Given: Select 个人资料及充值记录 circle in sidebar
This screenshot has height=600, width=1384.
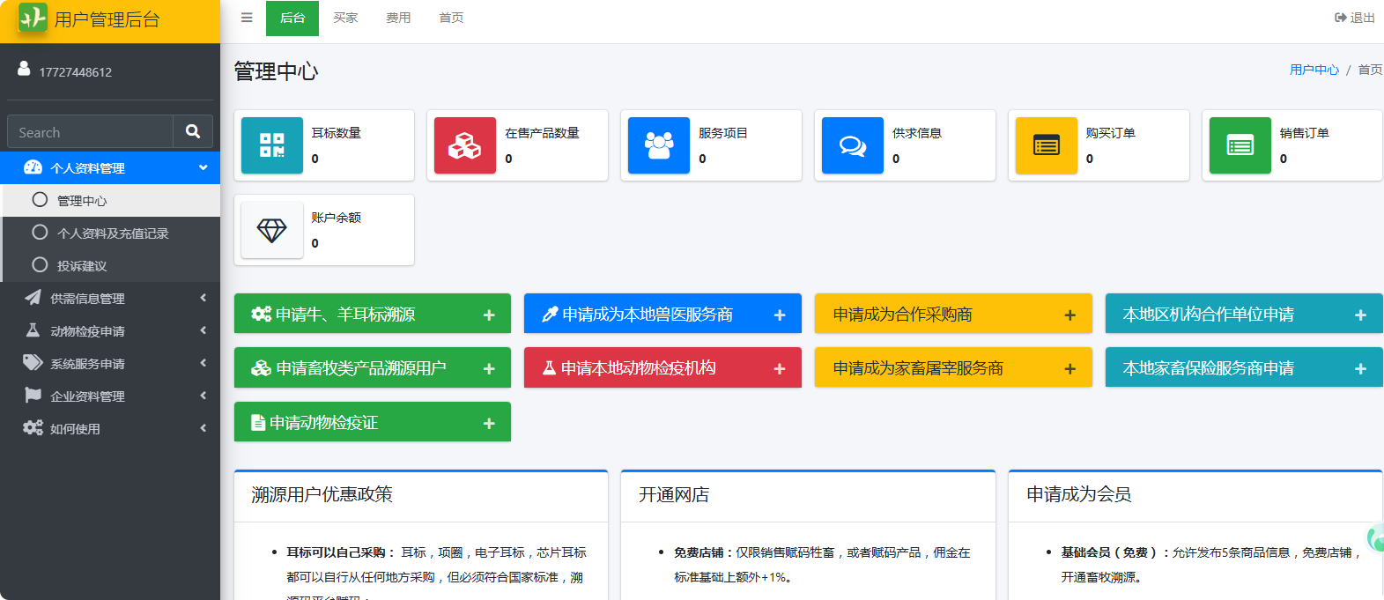Looking at the screenshot, I should pyautogui.click(x=40, y=233).
